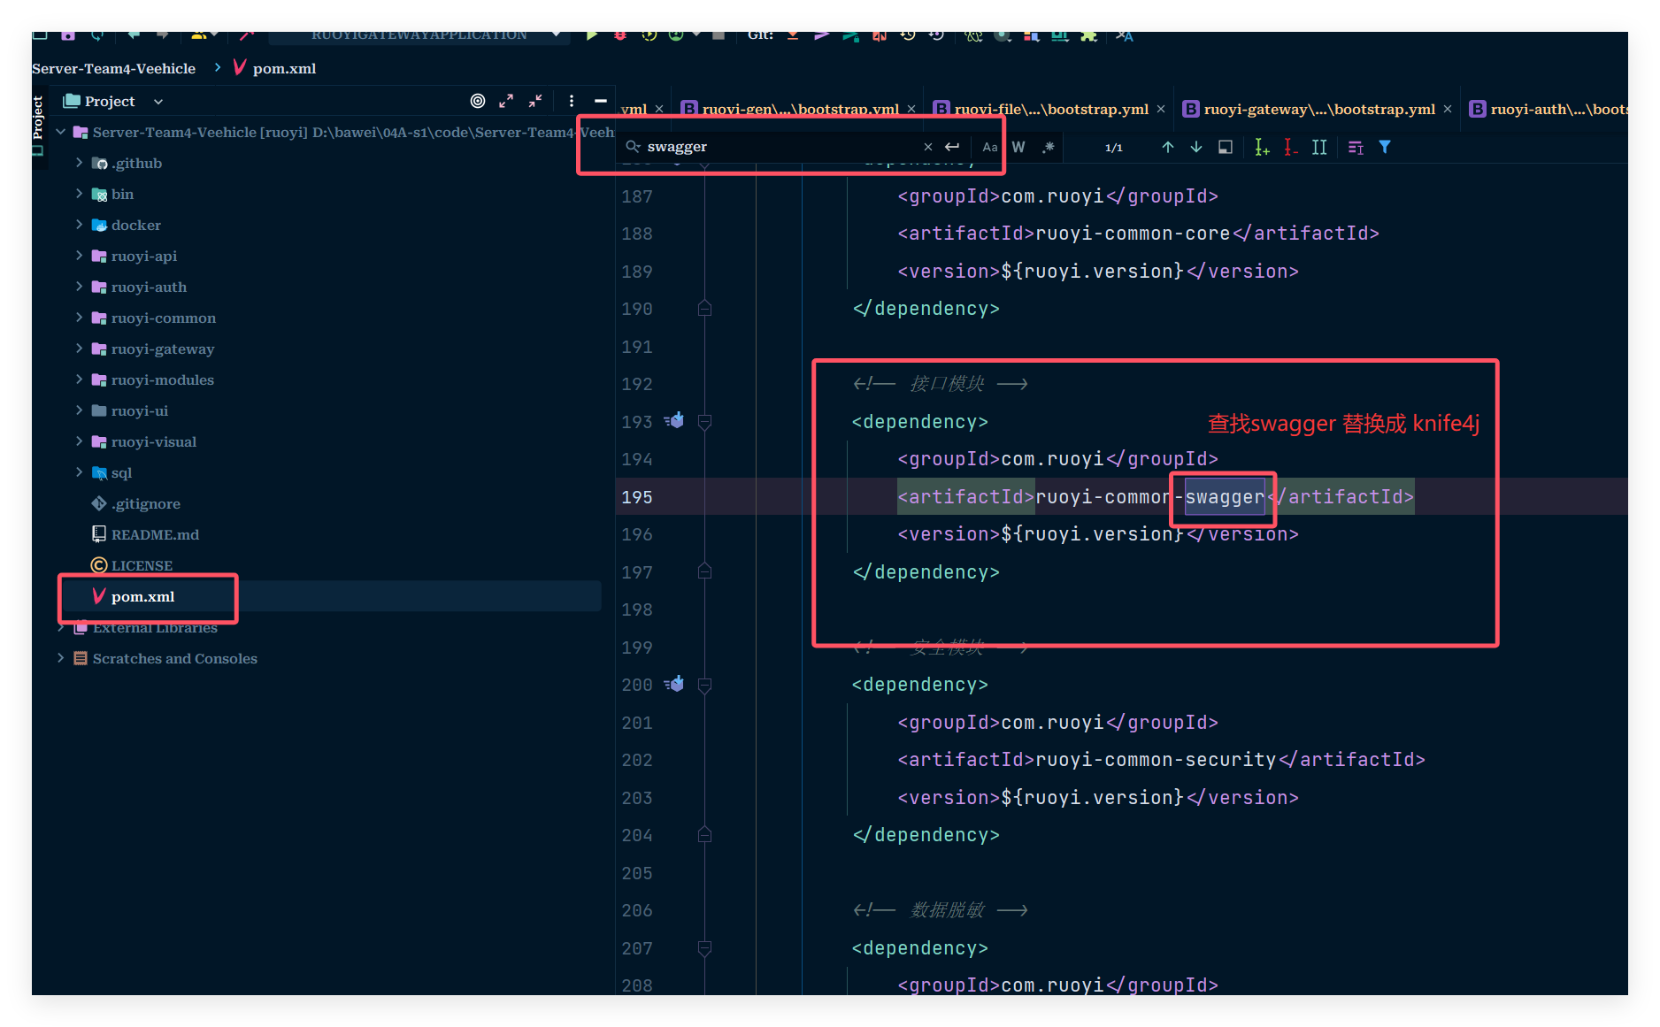The height and width of the screenshot is (1027, 1660).
Task: Switch to ruoyi-file bootstrap.yml tab
Action: (x=1050, y=109)
